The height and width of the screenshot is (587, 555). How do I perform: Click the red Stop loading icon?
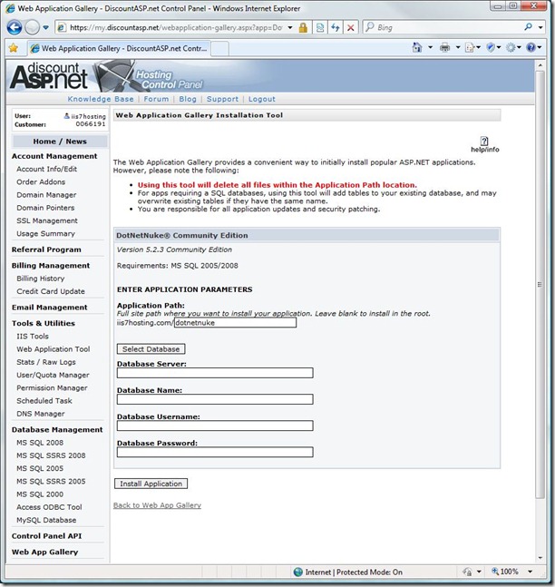[351, 28]
